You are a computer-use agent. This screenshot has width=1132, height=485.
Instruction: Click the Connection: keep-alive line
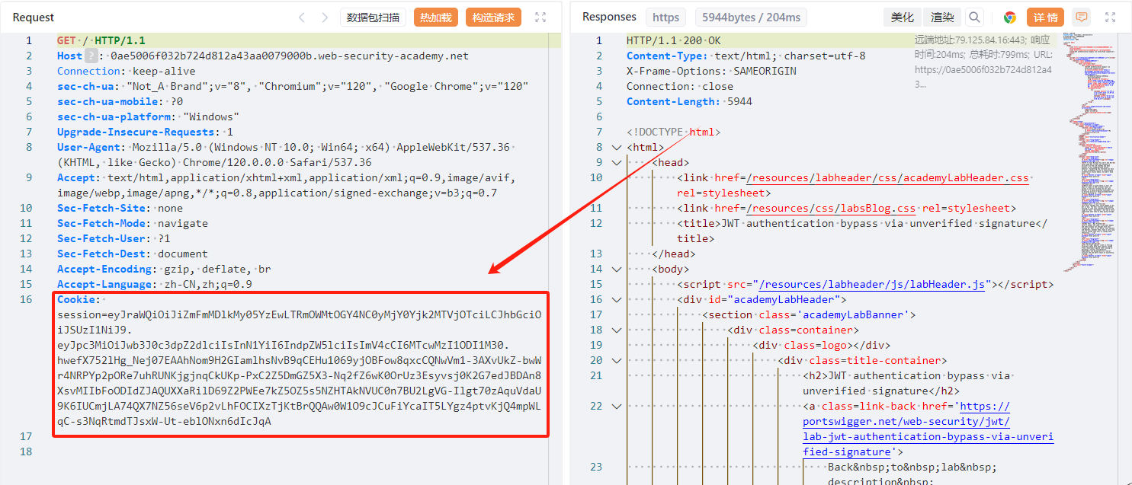(126, 71)
